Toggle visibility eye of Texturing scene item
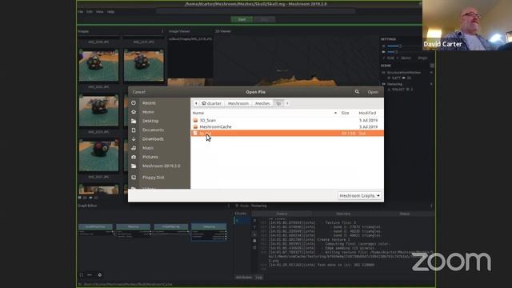The width and height of the screenshot is (512, 288). tap(384, 84)
